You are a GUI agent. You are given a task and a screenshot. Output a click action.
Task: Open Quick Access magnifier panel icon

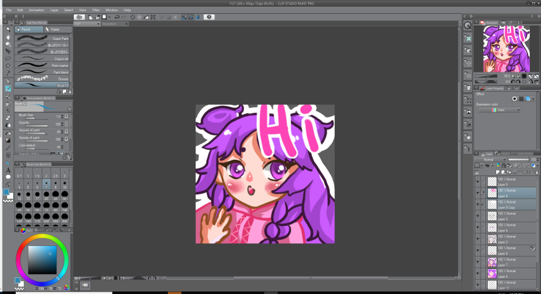click(467, 26)
